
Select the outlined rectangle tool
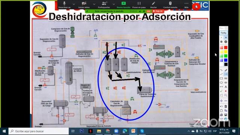(x=221, y=78)
